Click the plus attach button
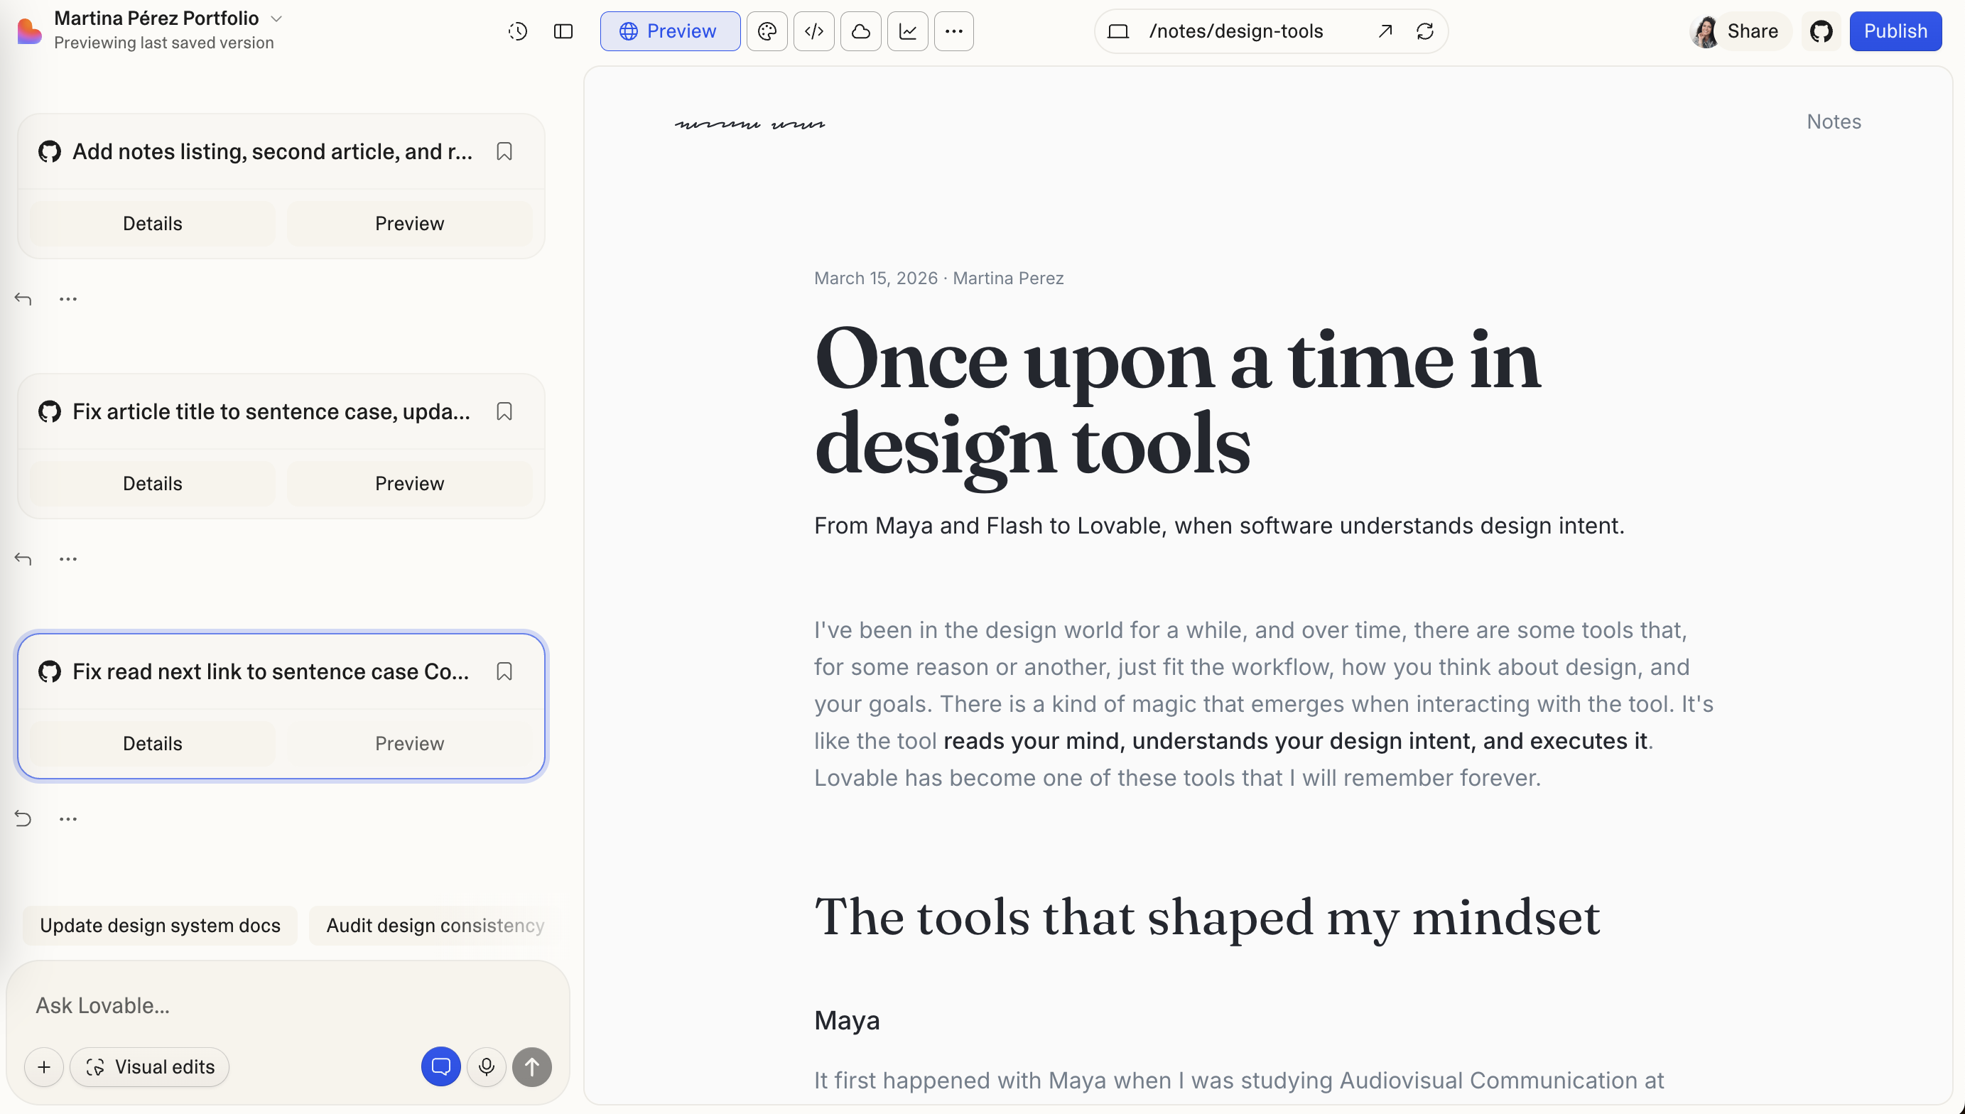1965x1114 pixels. pos(44,1067)
